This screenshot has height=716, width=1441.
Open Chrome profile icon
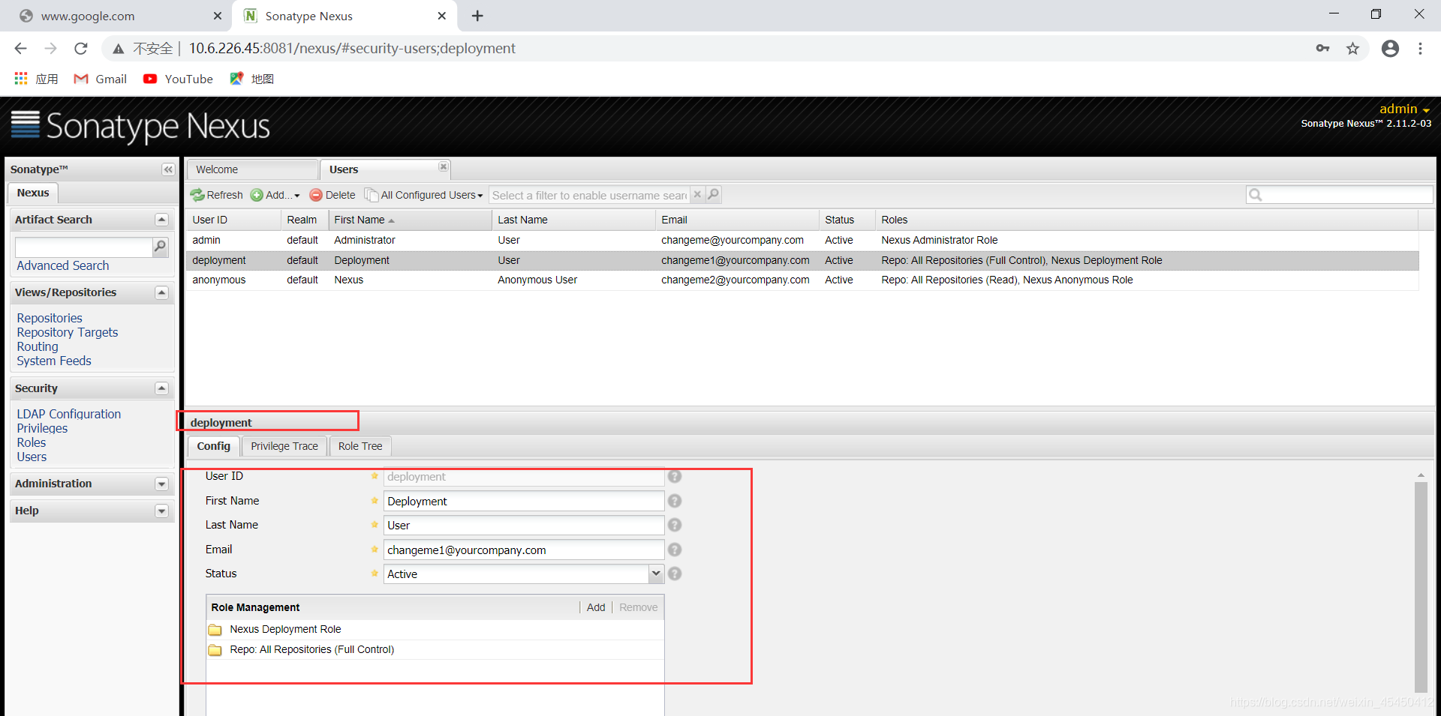[x=1390, y=49]
